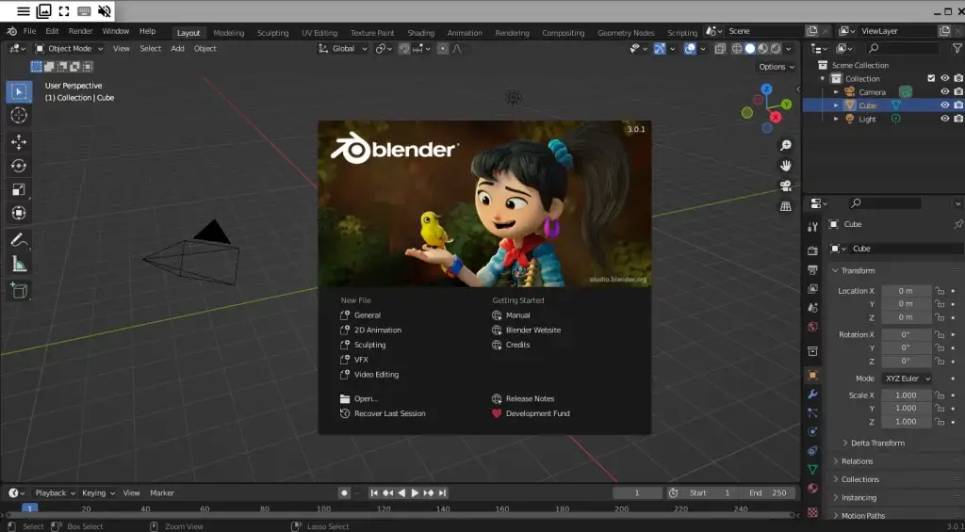This screenshot has width=965, height=532.
Task: Switch to the Sculpting workspace tab
Action: coord(272,33)
